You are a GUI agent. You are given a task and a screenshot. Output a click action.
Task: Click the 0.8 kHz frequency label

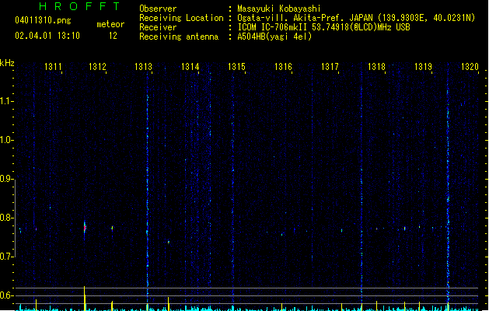6,218
